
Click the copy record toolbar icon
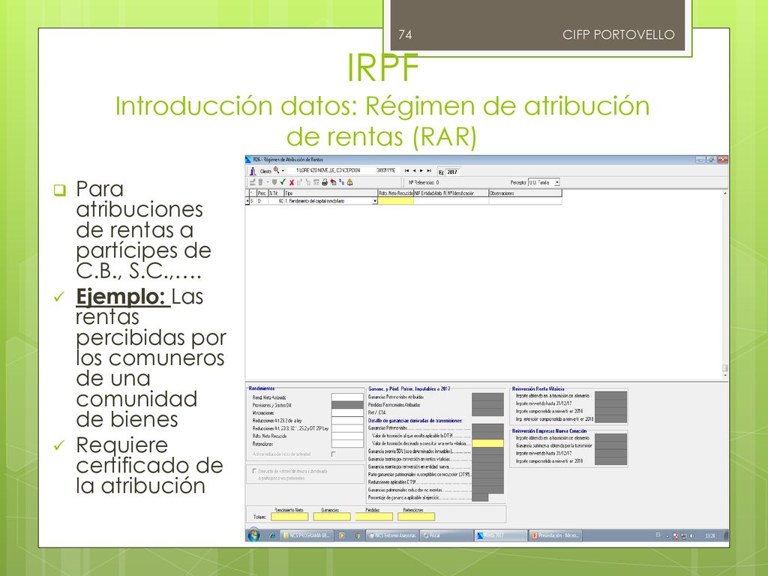tap(300, 182)
